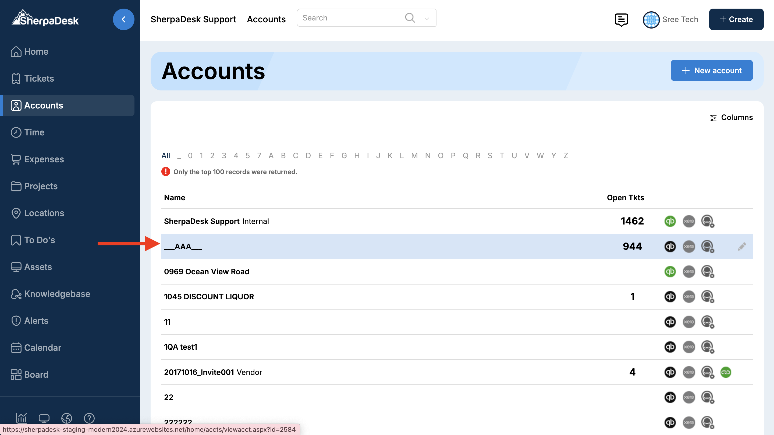This screenshot has height=435, width=774.
Task: Filter accounts by letter S
Action: pos(490,156)
